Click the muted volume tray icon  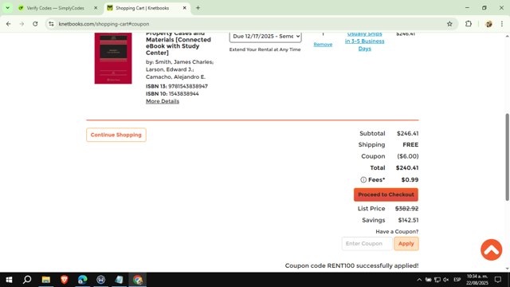(x=446, y=280)
